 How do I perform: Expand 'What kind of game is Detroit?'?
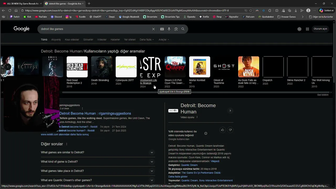tap(98, 162)
